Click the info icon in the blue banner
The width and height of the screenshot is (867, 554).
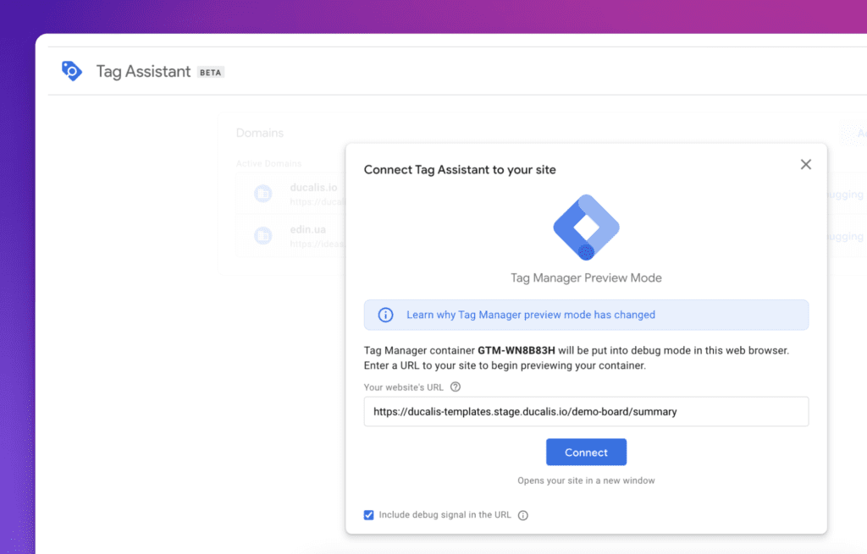pyautogui.click(x=385, y=314)
